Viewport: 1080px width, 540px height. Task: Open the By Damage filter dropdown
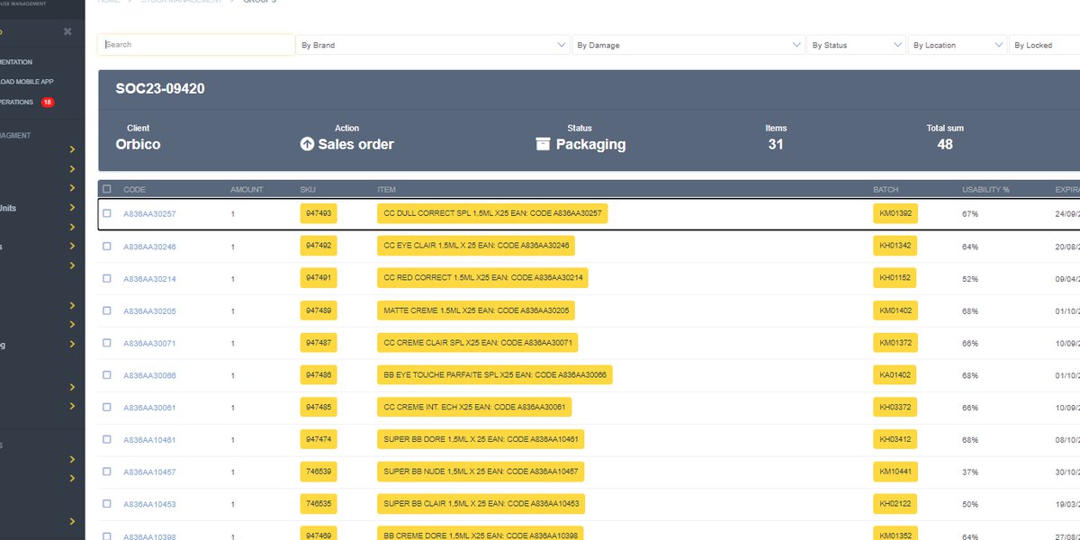[x=688, y=45]
